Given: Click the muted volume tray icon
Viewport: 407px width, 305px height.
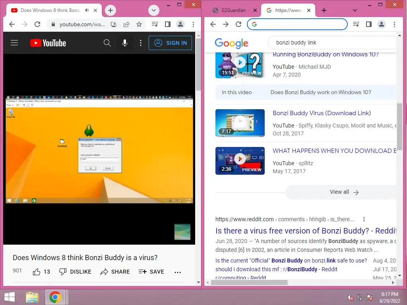Looking at the screenshot, I should point(351,297).
